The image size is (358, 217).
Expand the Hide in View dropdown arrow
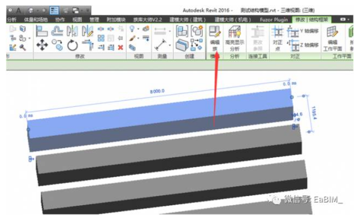tap(138, 29)
